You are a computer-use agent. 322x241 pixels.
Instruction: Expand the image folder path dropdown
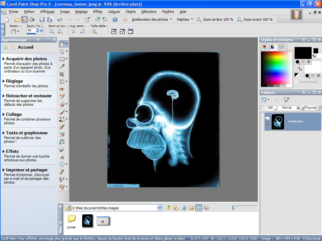[159, 207]
